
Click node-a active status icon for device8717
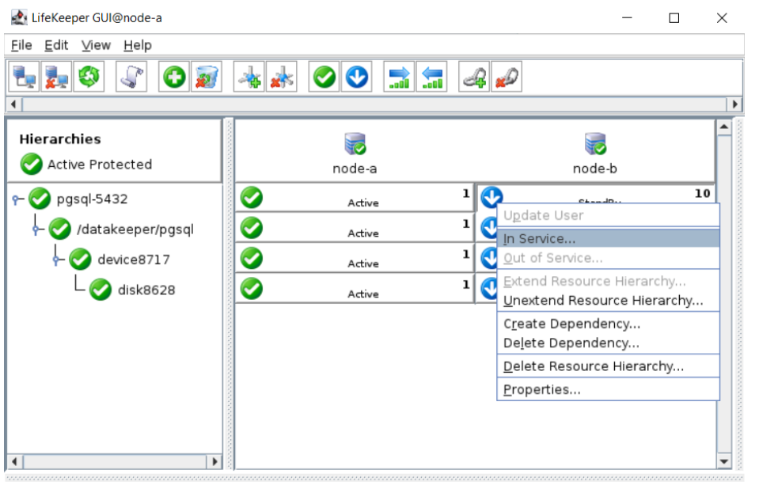click(x=252, y=259)
